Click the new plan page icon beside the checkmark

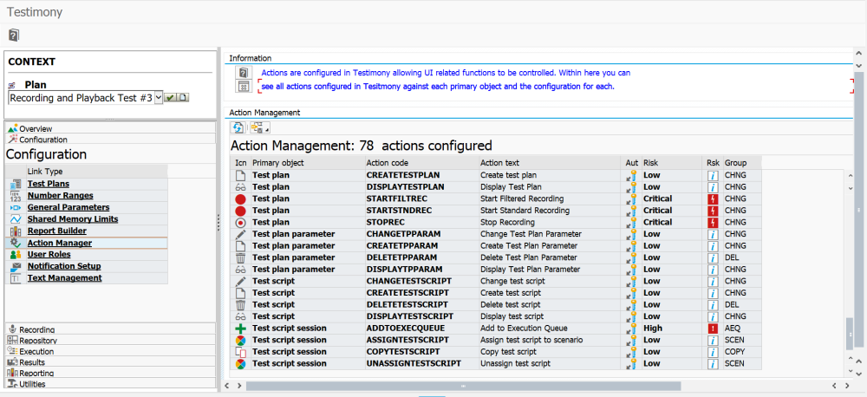click(182, 97)
